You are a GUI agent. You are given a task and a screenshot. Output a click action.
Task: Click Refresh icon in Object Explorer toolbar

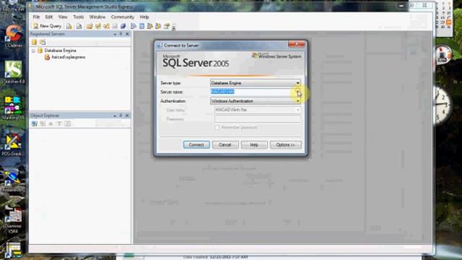click(67, 123)
